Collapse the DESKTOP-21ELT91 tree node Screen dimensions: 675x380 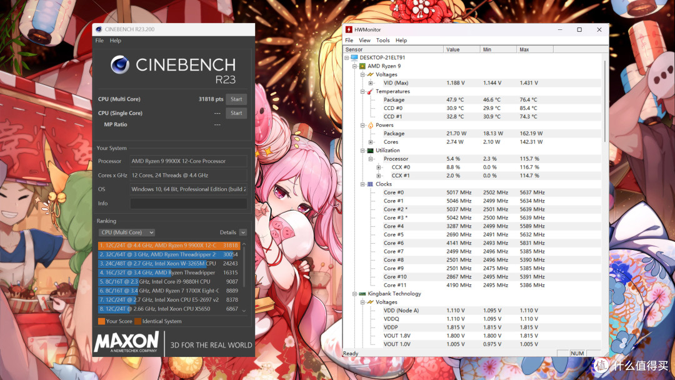click(346, 57)
